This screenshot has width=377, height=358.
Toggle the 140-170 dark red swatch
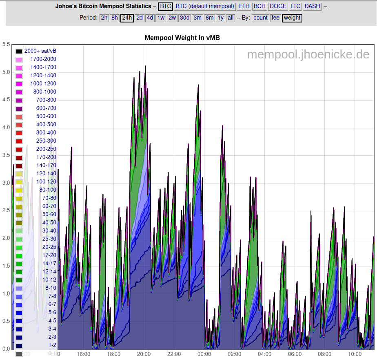[19, 166]
